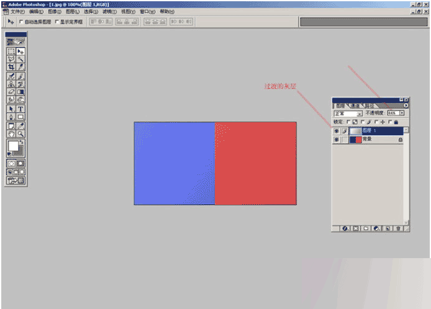The height and width of the screenshot is (309, 431).
Task: Open opacity slider arrow
Action: (x=402, y=113)
